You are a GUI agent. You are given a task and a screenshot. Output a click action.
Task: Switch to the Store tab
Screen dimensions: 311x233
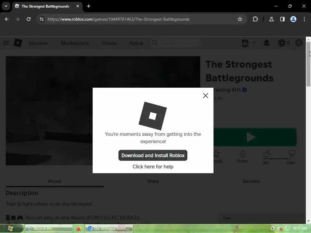pyautogui.click(x=153, y=181)
